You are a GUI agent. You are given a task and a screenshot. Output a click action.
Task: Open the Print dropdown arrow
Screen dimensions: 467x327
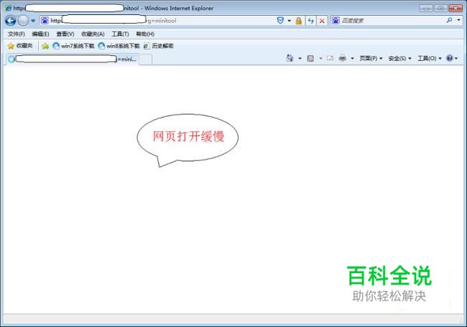pos(352,58)
